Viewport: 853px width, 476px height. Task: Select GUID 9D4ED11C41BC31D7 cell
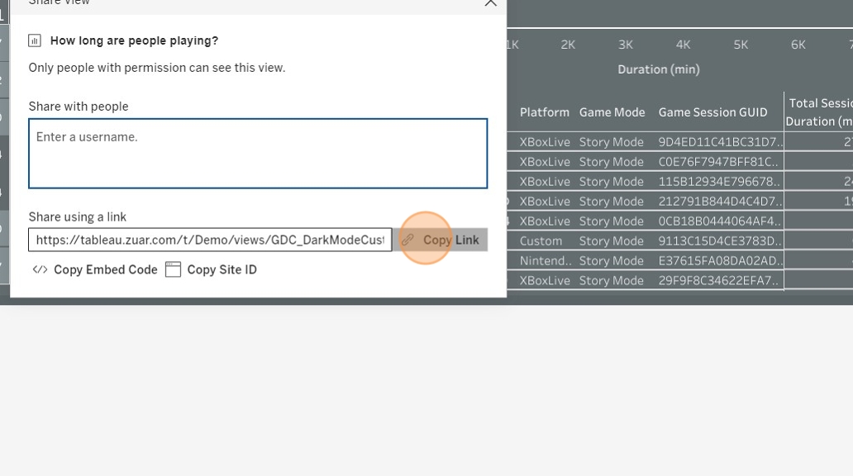(720, 142)
